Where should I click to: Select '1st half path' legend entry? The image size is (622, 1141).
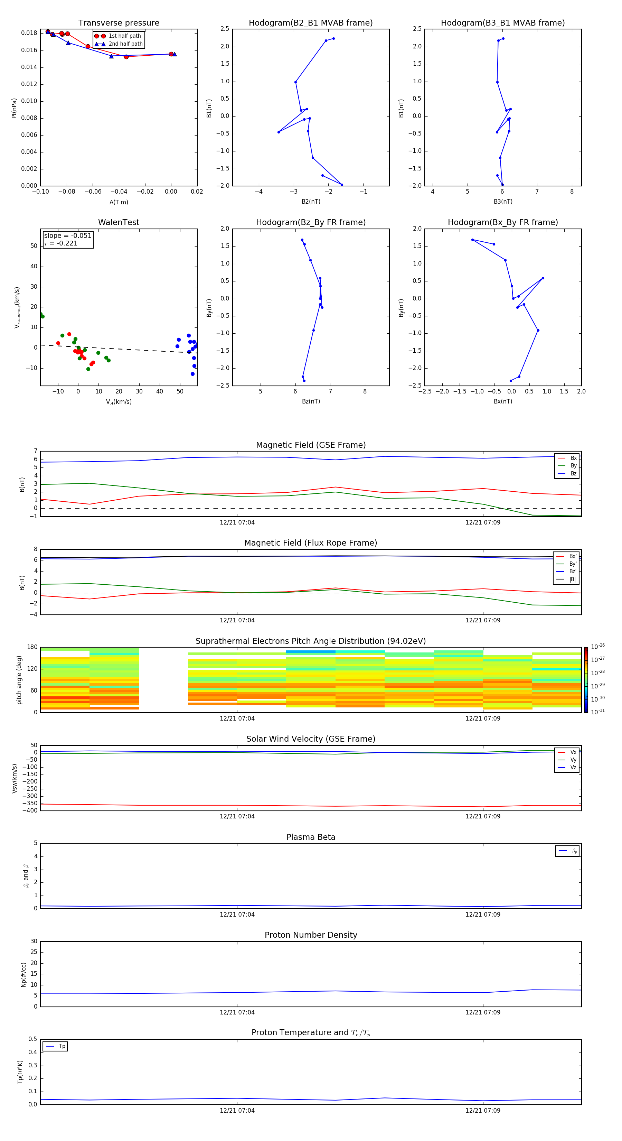[119, 36]
